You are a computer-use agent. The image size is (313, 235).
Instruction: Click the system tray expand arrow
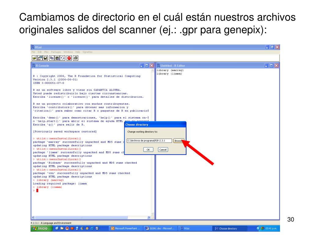(258, 228)
